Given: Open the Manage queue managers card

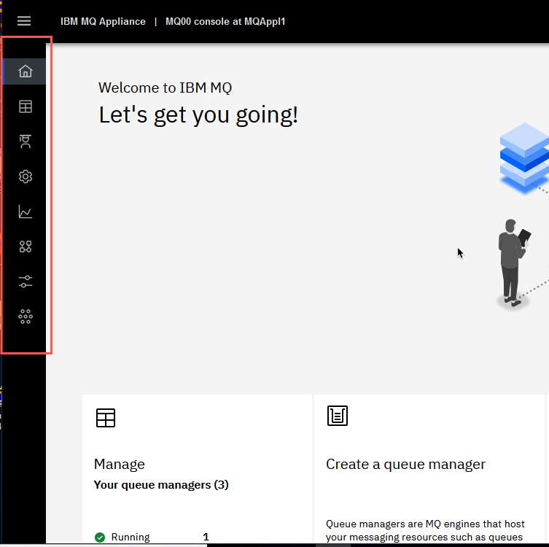Looking at the screenshot, I should (197, 469).
